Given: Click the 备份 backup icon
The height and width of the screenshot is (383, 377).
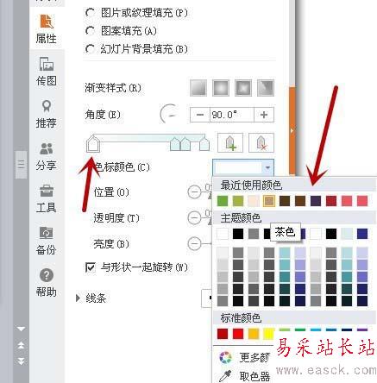Looking at the screenshot, I should coord(47,241).
